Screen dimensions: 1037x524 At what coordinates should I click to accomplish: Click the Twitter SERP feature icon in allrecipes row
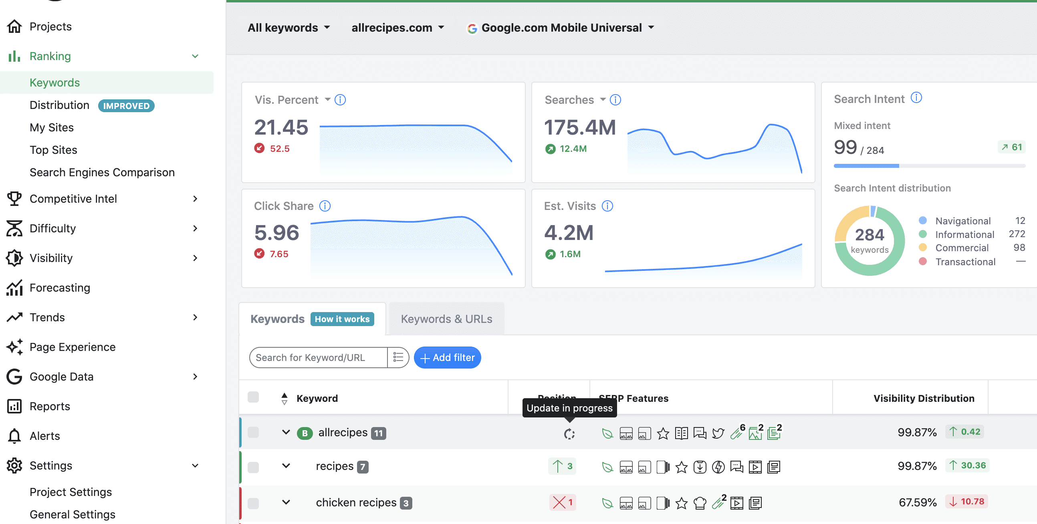coord(718,433)
